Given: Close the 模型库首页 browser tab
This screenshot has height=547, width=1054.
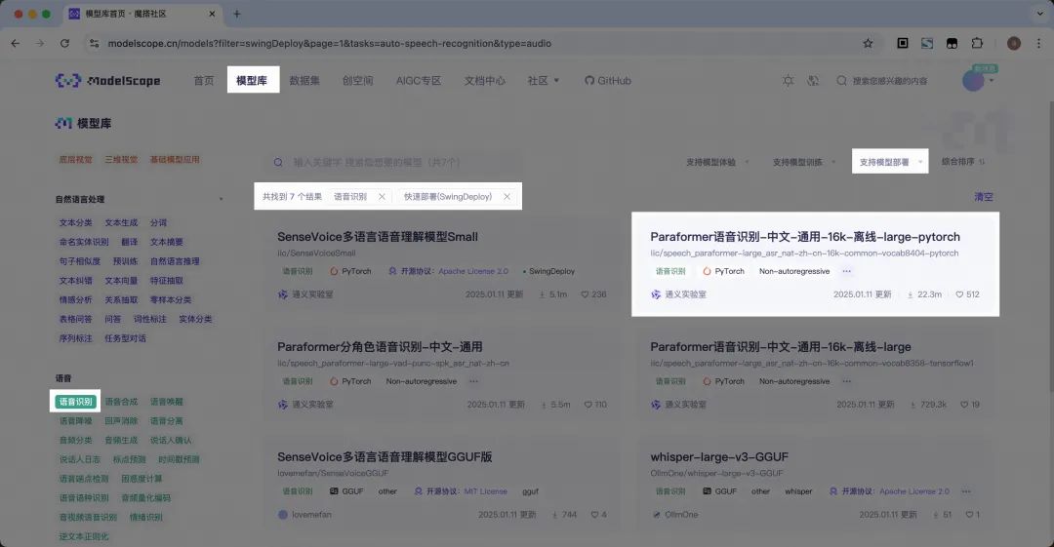Looking at the screenshot, I should (x=212, y=14).
